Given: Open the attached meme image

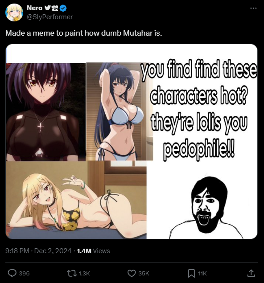Looking at the screenshot, I should pyautogui.click(x=132, y=142).
